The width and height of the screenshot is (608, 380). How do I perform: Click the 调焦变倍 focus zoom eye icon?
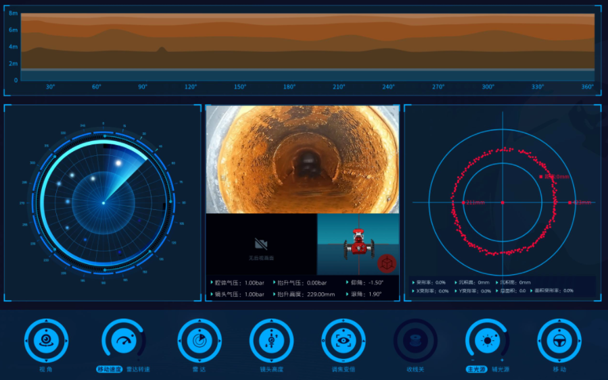344,341
